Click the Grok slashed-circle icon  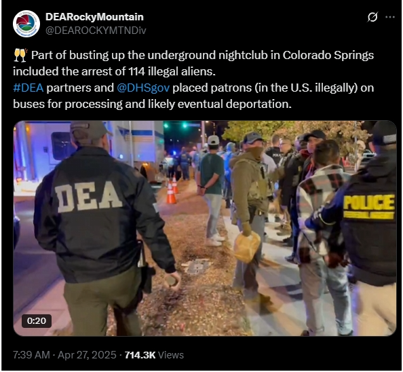pyautogui.click(x=372, y=17)
